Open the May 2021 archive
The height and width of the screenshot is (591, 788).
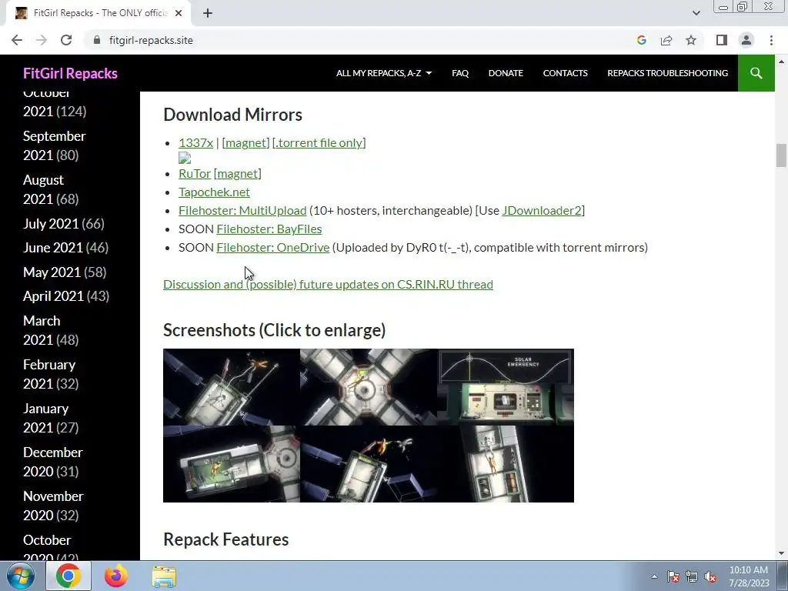pyautogui.click(x=52, y=272)
